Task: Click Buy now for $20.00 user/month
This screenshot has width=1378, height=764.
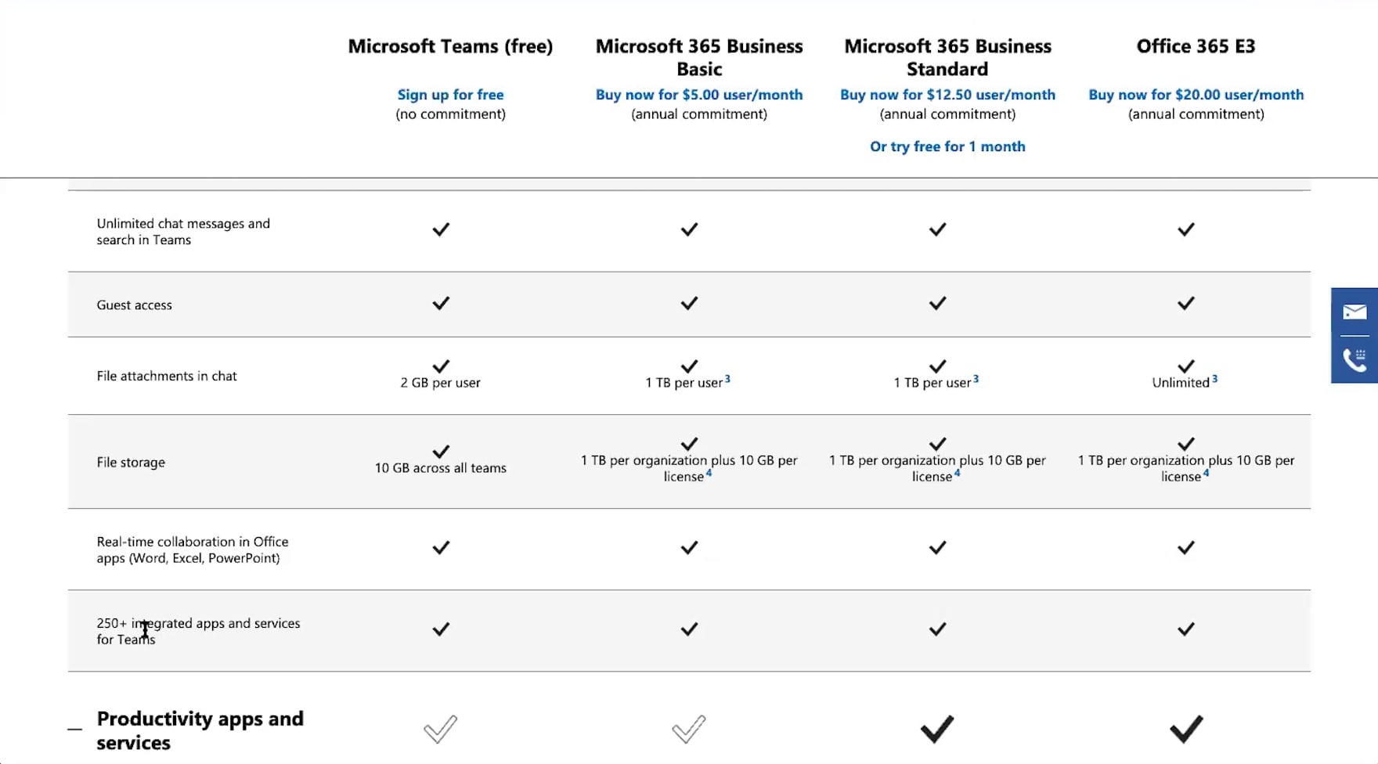Action: (x=1196, y=95)
